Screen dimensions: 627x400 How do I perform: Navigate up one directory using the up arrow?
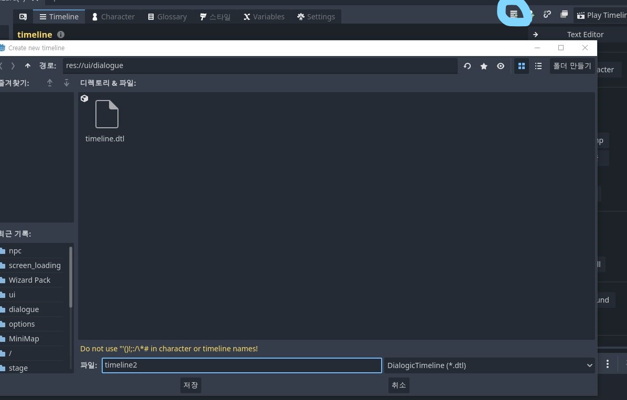tap(27, 65)
